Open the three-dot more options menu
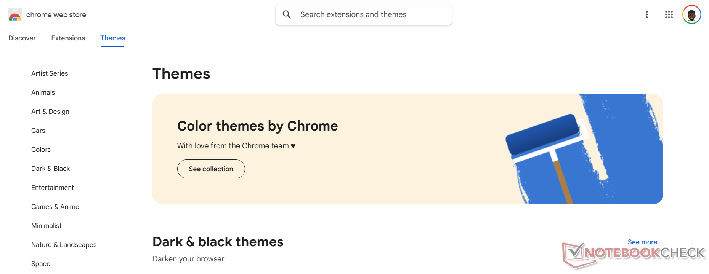 [646, 14]
